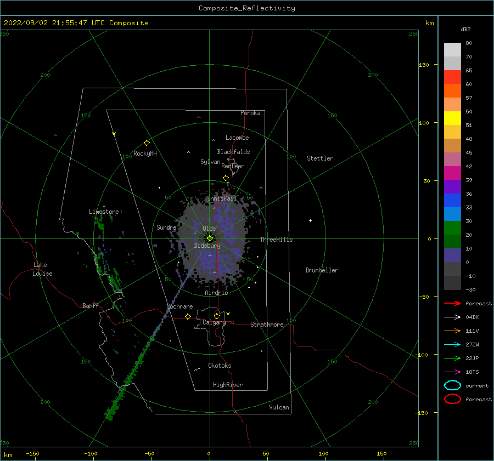Click the asterisk marker east of Innisfail
Viewport: 494px width, 461px height.
[x=261, y=188]
